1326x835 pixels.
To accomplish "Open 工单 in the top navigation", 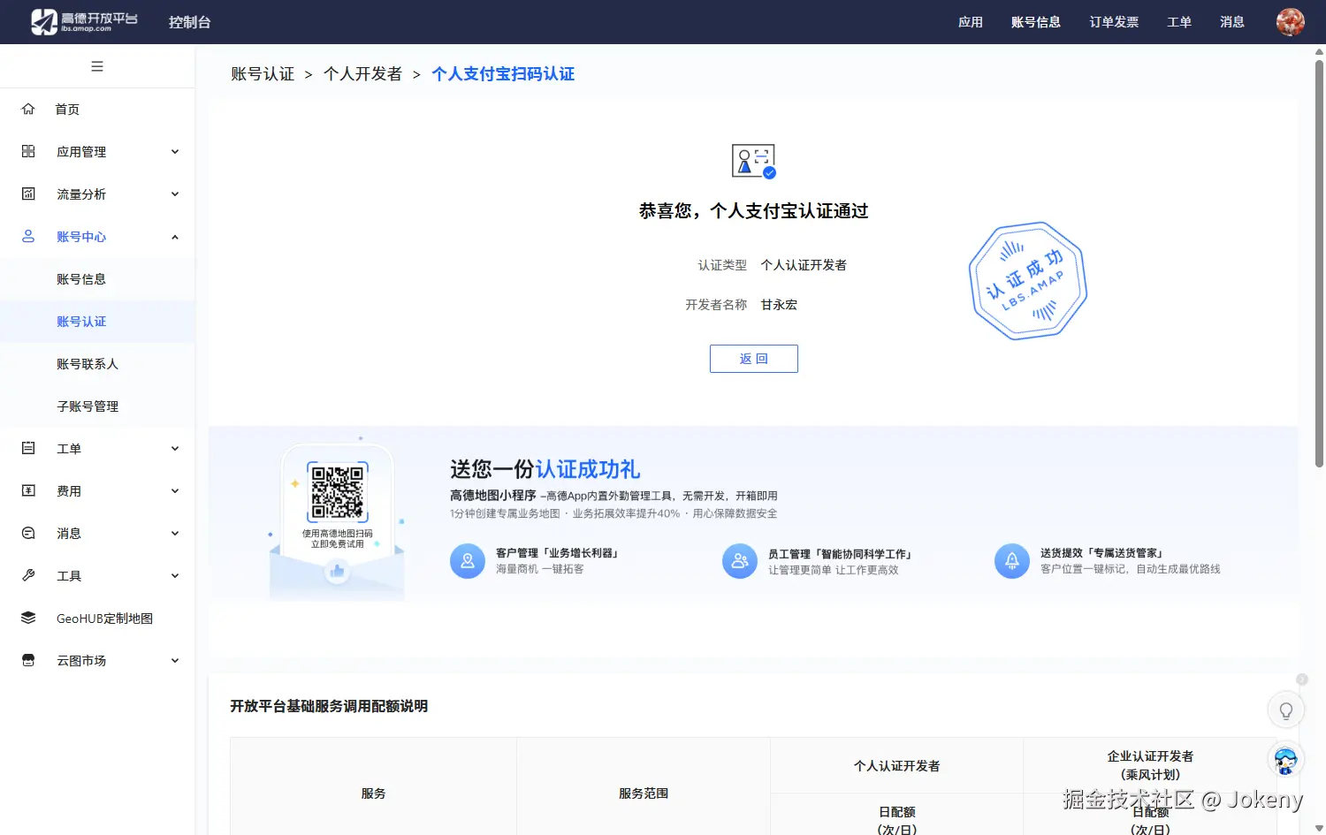I will pos(1179,22).
